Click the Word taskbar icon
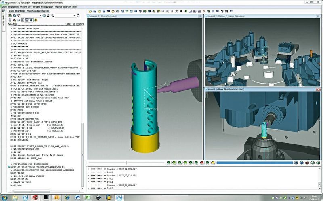 click(x=78, y=197)
